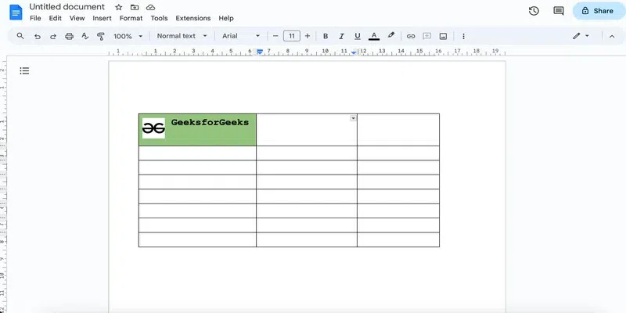Select the GeeksforGeeks logo image

click(x=153, y=128)
